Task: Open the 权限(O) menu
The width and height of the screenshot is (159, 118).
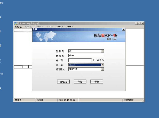Action: click(51, 27)
